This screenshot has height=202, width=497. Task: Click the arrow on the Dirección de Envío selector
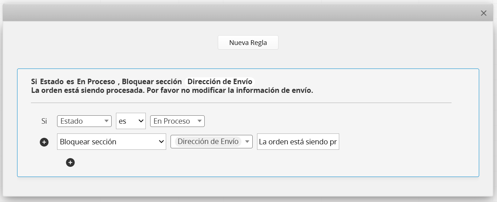coord(248,142)
